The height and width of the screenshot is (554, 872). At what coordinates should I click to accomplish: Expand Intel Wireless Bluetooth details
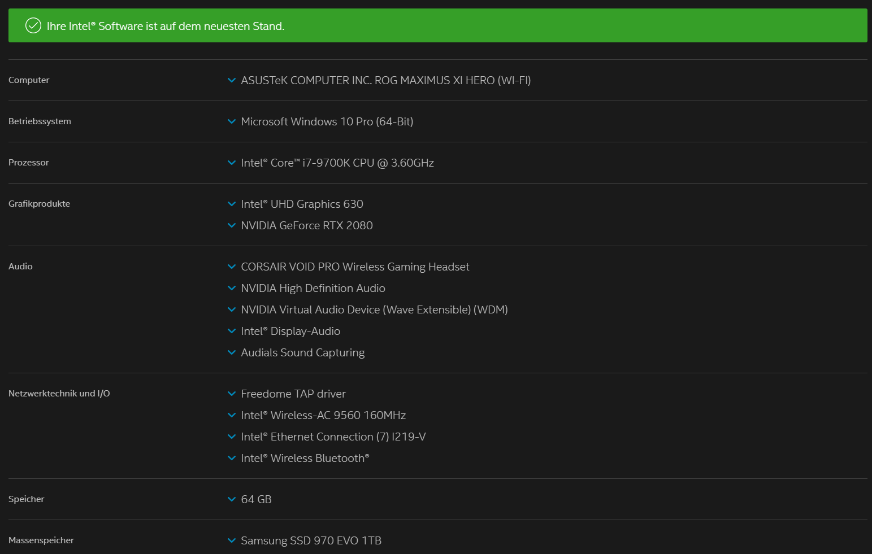coord(231,458)
